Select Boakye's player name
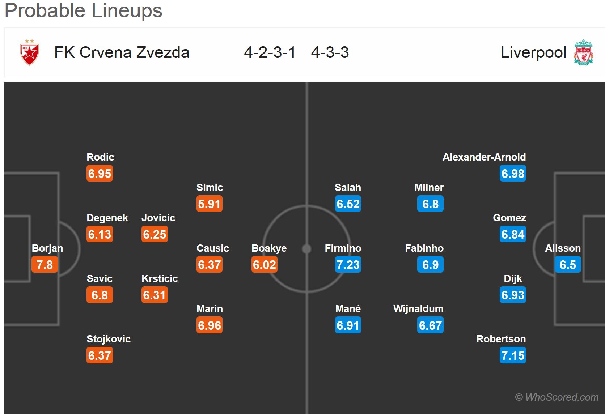This screenshot has height=414, width=605. 269,248
